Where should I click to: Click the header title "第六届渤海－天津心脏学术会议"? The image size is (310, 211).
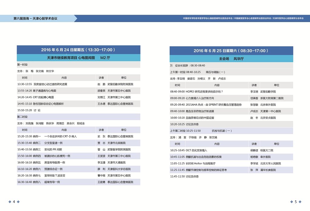35,18
